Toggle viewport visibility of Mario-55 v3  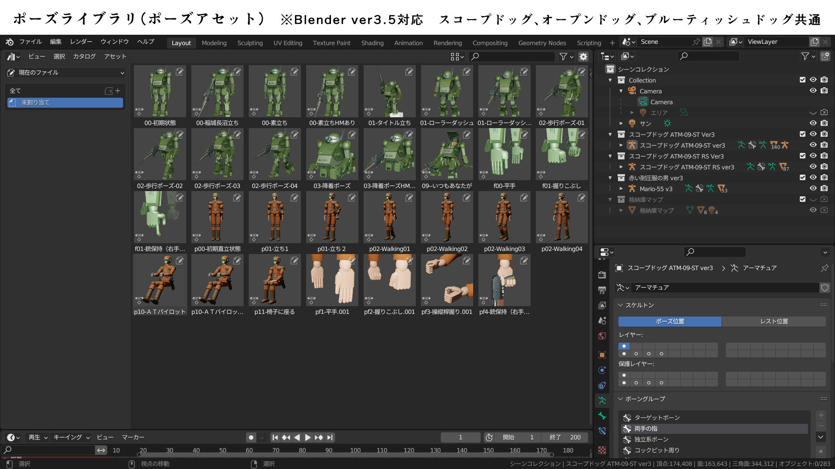click(x=813, y=188)
